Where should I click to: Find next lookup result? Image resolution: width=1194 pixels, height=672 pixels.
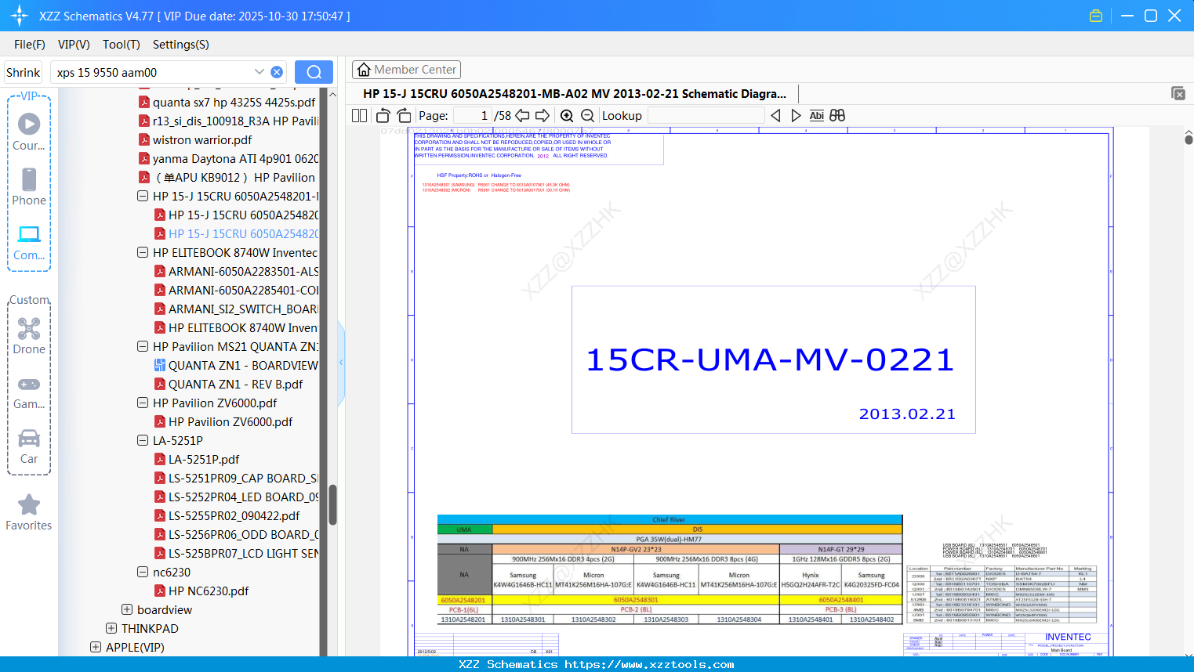click(796, 115)
